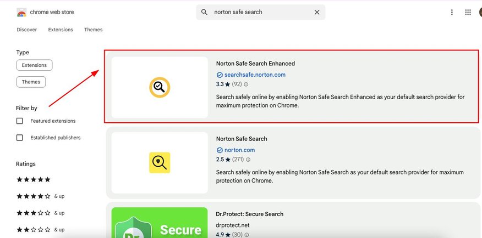Screen dimensions: 482x238
Task: Filter by five-star ratings
Action: [33, 179]
